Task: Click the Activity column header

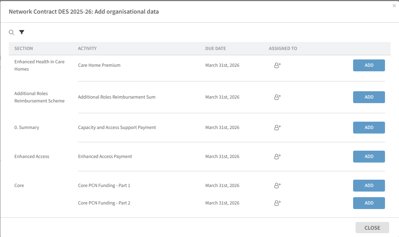Action: pos(87,49)
